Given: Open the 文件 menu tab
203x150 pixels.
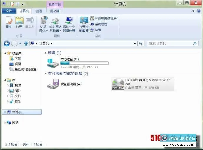Looking at the screenshot, I should 9,11.
